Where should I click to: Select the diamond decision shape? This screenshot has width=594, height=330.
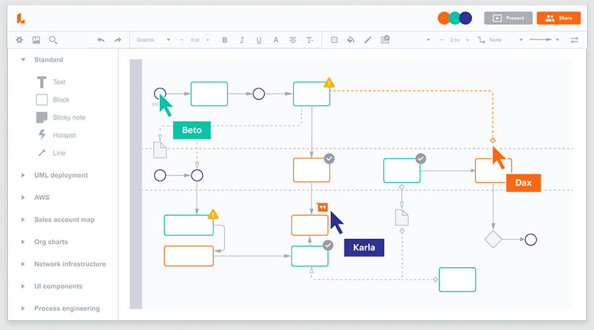(x=493, y=240)
